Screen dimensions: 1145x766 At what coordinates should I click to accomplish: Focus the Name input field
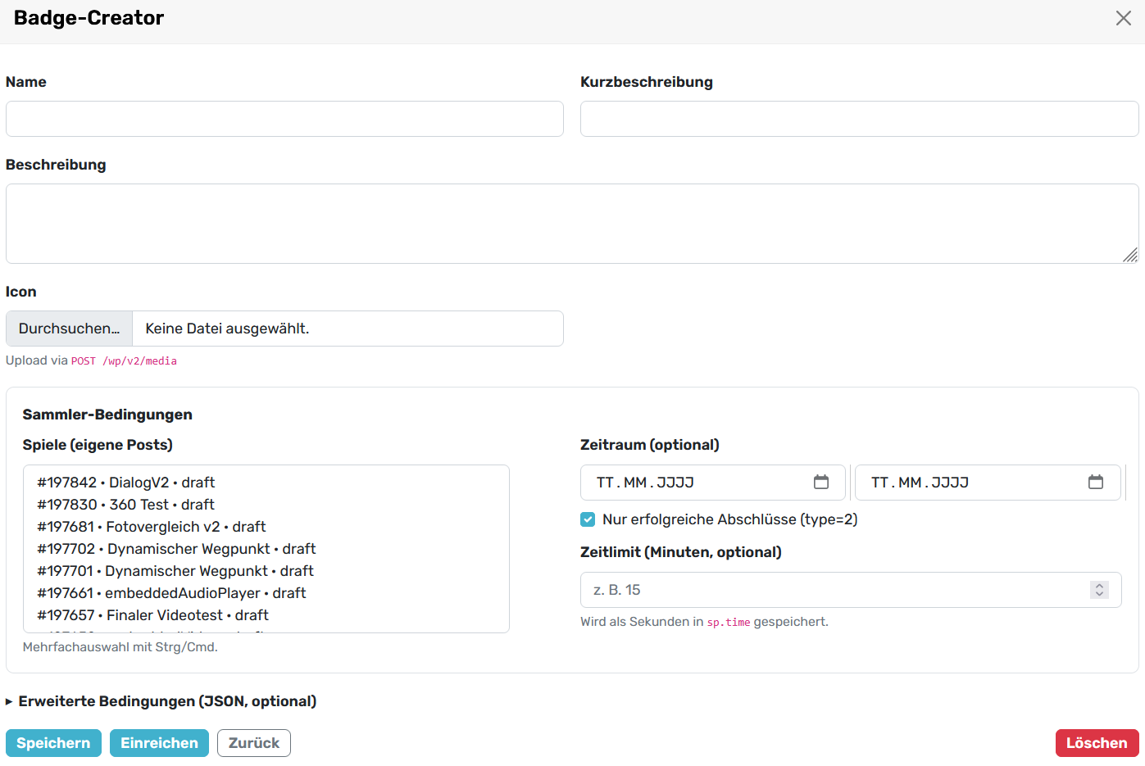coord(284,119)
